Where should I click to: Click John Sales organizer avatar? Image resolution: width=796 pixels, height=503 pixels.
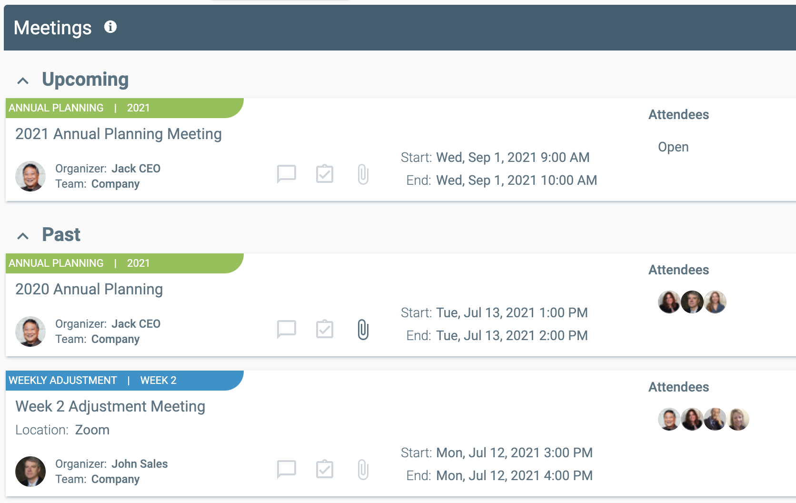tap(30, 472)
